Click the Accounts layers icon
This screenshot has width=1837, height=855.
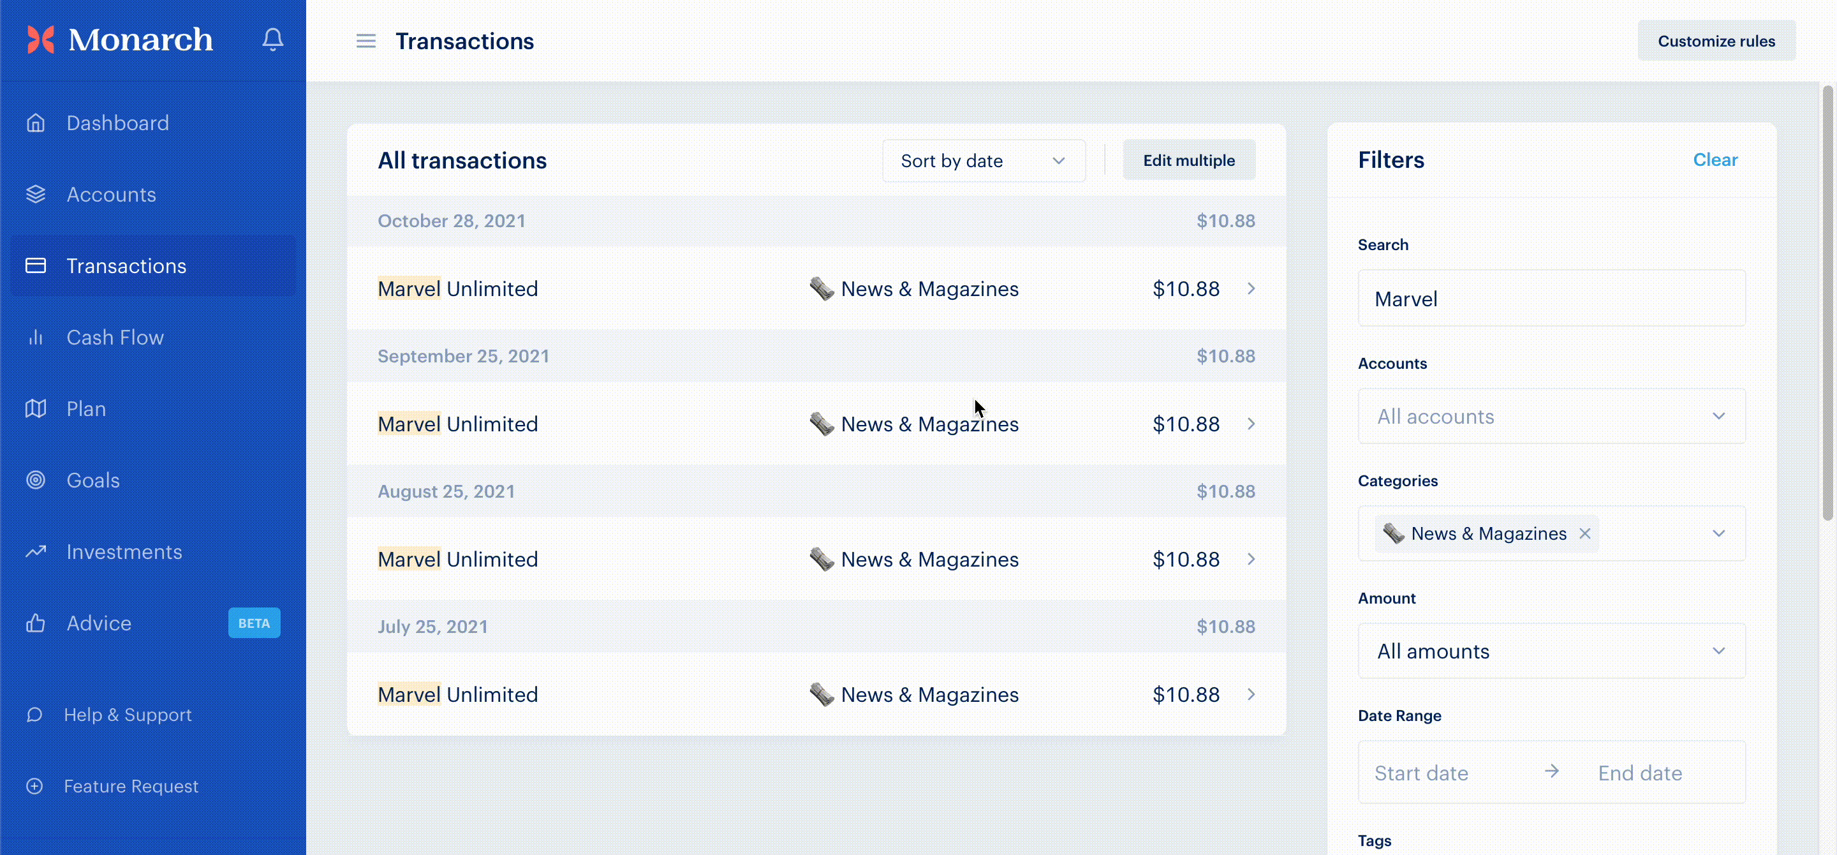click(x=36, y=194)
